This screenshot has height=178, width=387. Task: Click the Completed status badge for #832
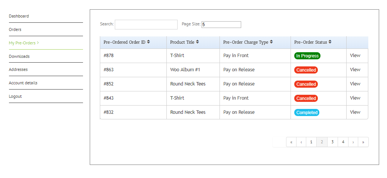(x=307, y=113)
